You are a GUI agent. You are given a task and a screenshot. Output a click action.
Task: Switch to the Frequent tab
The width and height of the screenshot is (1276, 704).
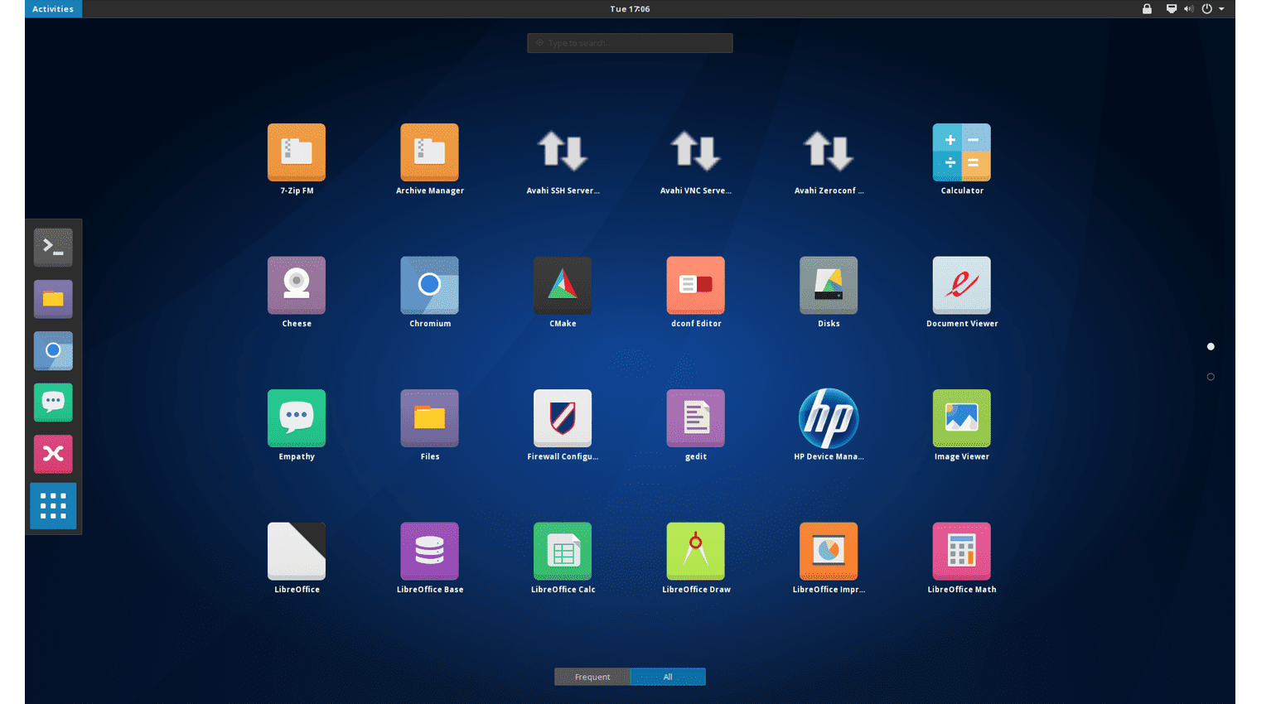592,677
